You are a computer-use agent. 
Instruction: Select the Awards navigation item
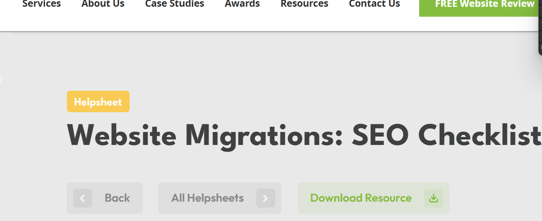coord(242,4)
